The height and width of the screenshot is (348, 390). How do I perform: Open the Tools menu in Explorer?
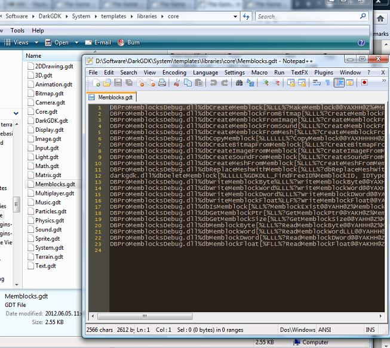pos(17,30)
